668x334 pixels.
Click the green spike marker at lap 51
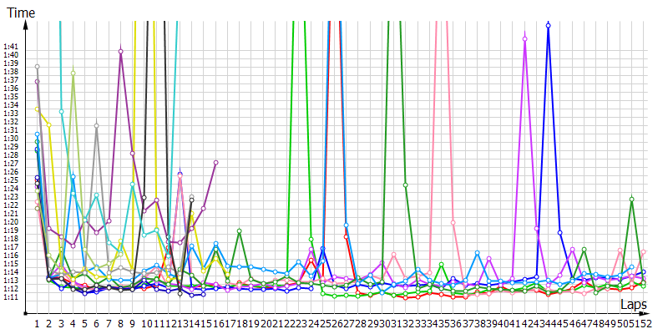[632, 199]
